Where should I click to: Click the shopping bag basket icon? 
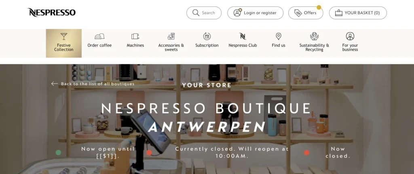(x=338, y=13)
